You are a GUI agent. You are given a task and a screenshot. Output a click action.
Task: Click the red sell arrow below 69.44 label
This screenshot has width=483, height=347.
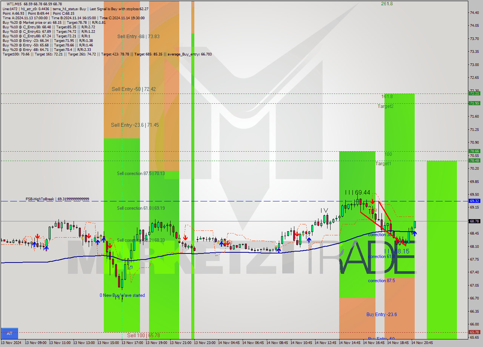coord(373,202)
